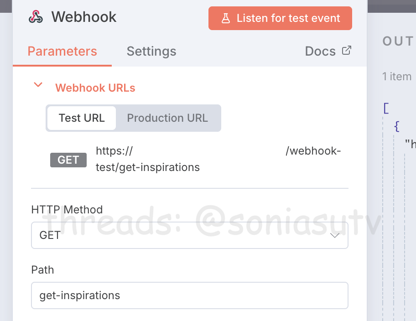This screenshot has width=416, height=321.
Task: Switch to the Settings tab
Action: [x=151, y=51]
